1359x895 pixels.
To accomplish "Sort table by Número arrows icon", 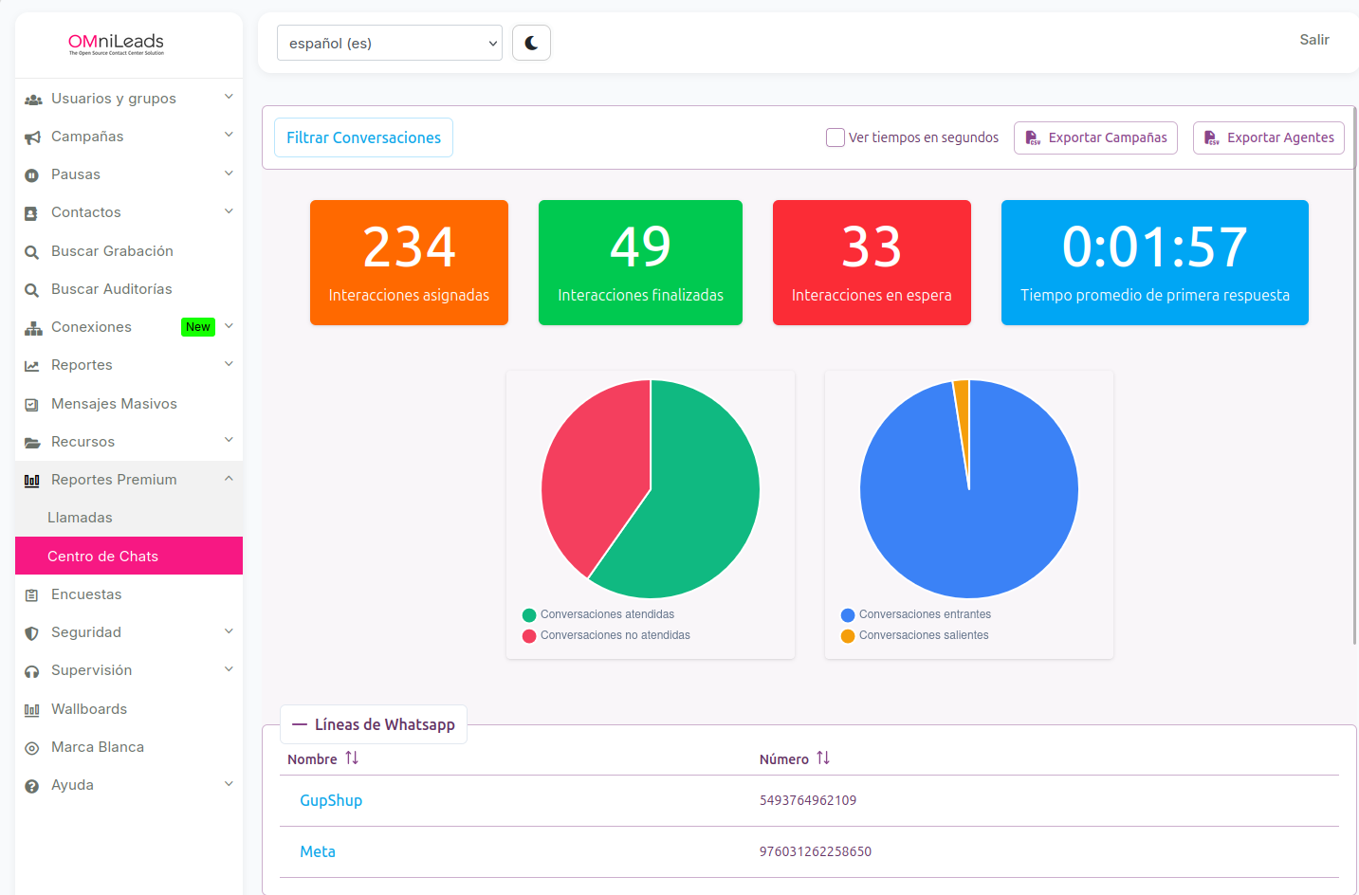I will point(823,758).
